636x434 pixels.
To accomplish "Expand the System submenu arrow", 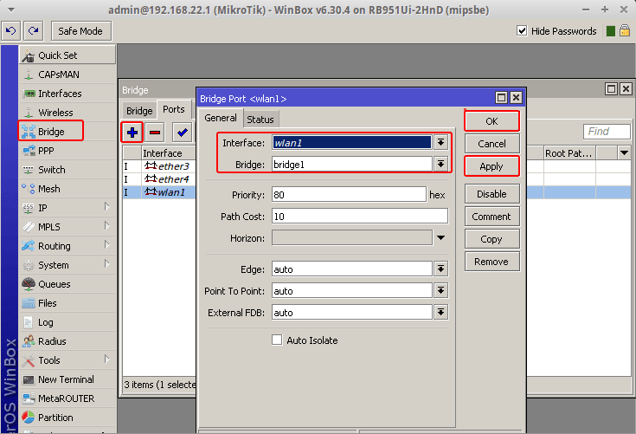I will pos(106,264).
